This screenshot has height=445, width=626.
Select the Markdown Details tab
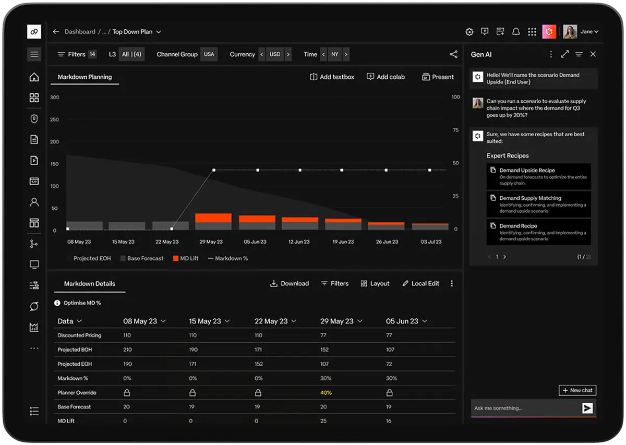click(x=90, y=284)
